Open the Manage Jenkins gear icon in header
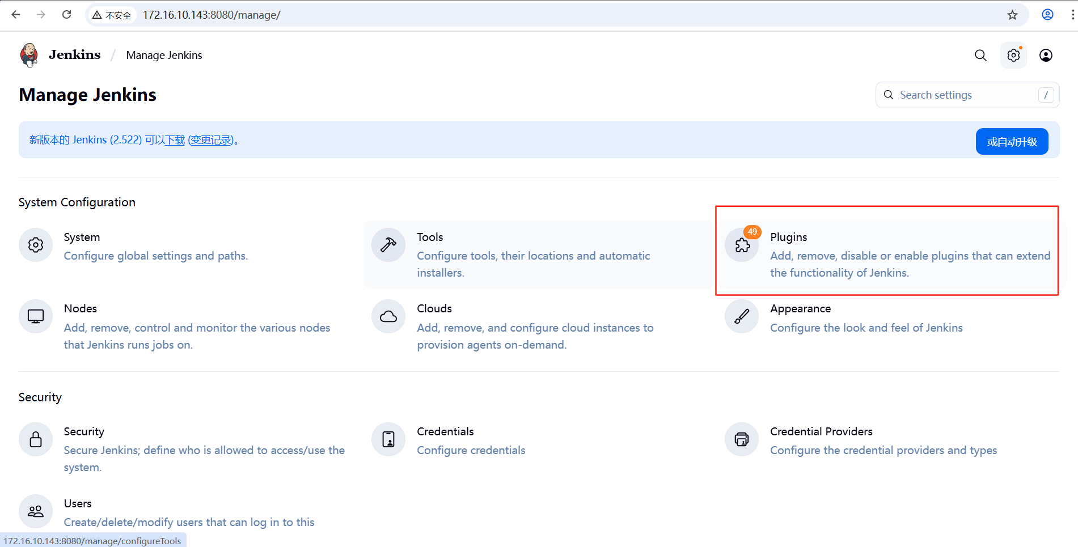The height and width of the screenshot is (547, 1078). click(1013, 55)
